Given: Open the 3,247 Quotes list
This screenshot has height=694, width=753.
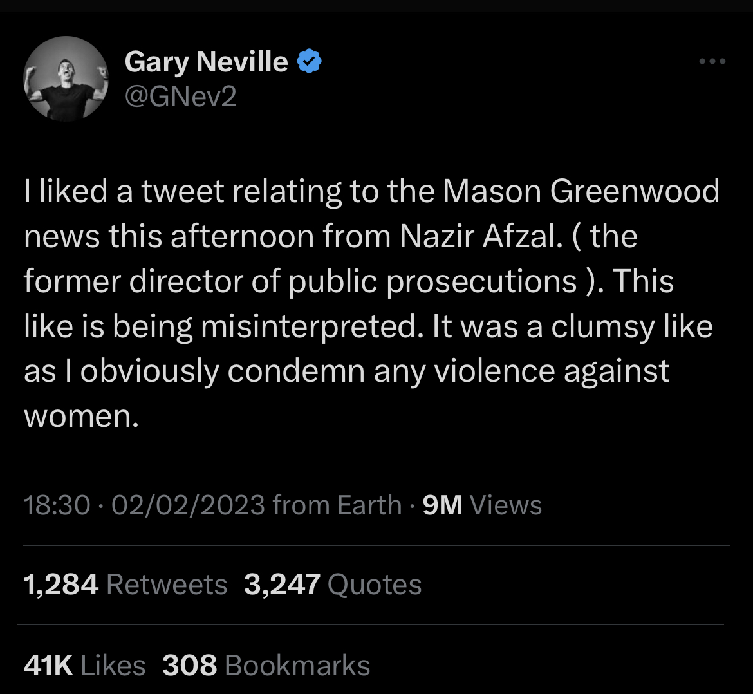Looking at the screenshot, I should tap(333, 585).
